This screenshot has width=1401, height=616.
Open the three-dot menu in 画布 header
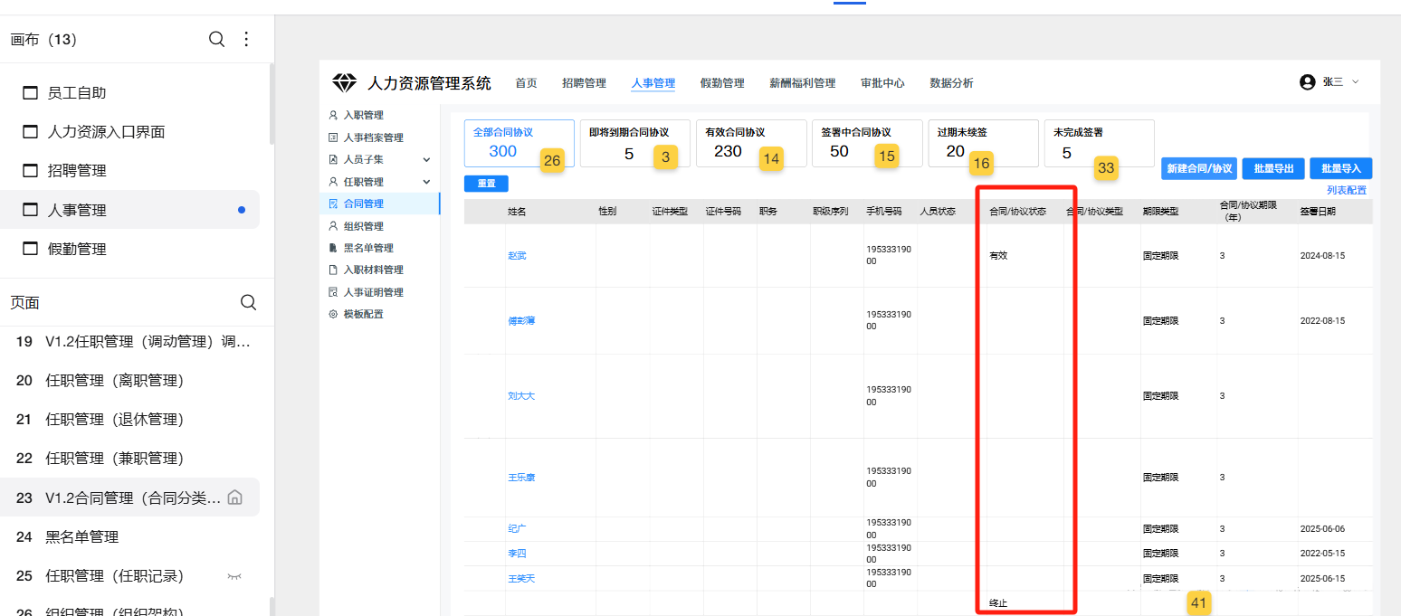(246, 39)
